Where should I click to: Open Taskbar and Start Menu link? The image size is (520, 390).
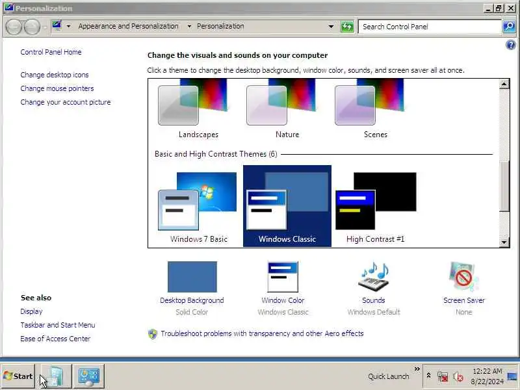click(x=58, y=325)
